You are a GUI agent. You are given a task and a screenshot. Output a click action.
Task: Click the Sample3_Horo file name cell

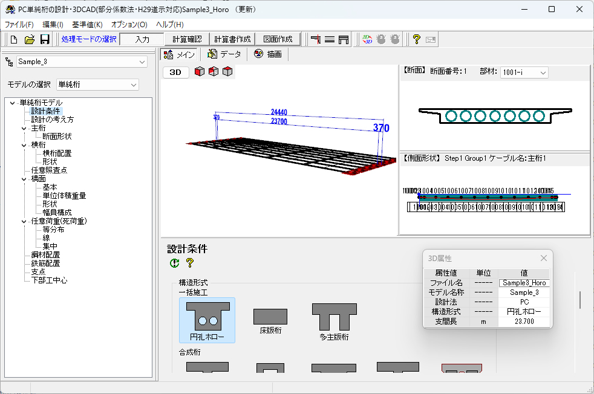pos(524,283)
